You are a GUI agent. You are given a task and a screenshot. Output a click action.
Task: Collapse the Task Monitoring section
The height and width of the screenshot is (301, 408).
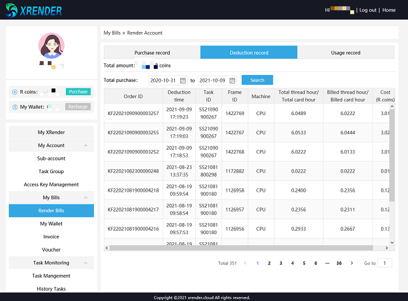tap(86, 263)
